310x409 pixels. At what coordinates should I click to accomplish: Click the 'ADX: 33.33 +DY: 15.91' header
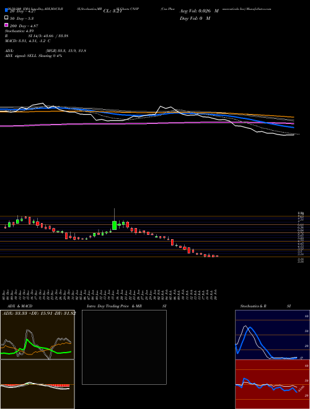click(39, 313)
